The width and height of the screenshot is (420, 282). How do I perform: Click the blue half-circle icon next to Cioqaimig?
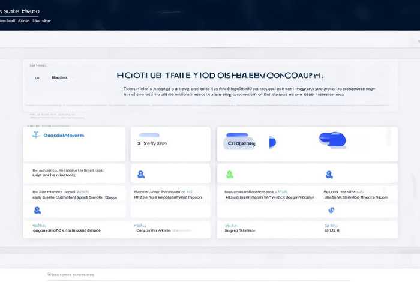point(272,142)
